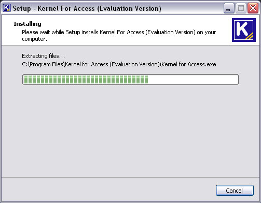Click the large blue Kernel K logo
261x203 pixels.
(x=244, y=30)
